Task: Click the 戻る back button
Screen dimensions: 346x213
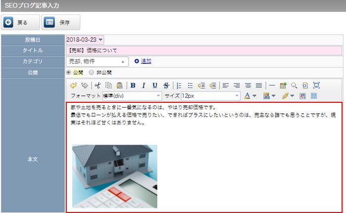Action: [x=20, y=22]
